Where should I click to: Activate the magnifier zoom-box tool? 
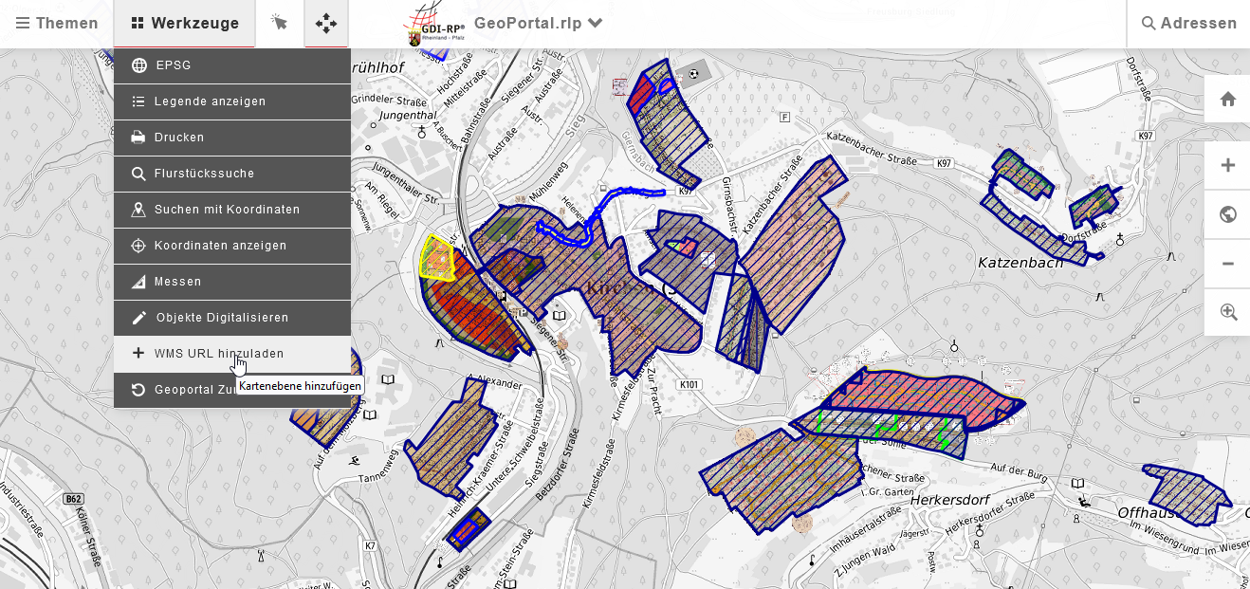(1227, 312)
